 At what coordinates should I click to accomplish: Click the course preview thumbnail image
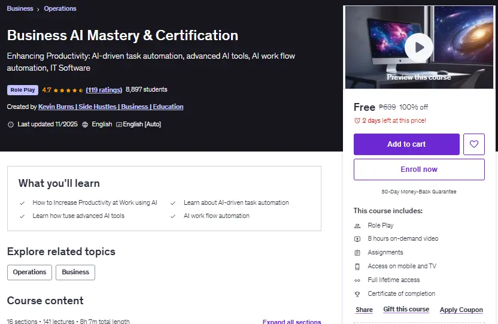click(x=419, y=47)
